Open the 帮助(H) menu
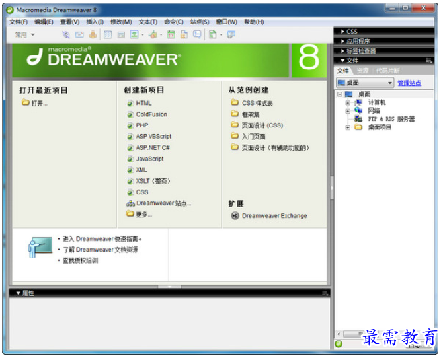443x358 pixels. 254,22
